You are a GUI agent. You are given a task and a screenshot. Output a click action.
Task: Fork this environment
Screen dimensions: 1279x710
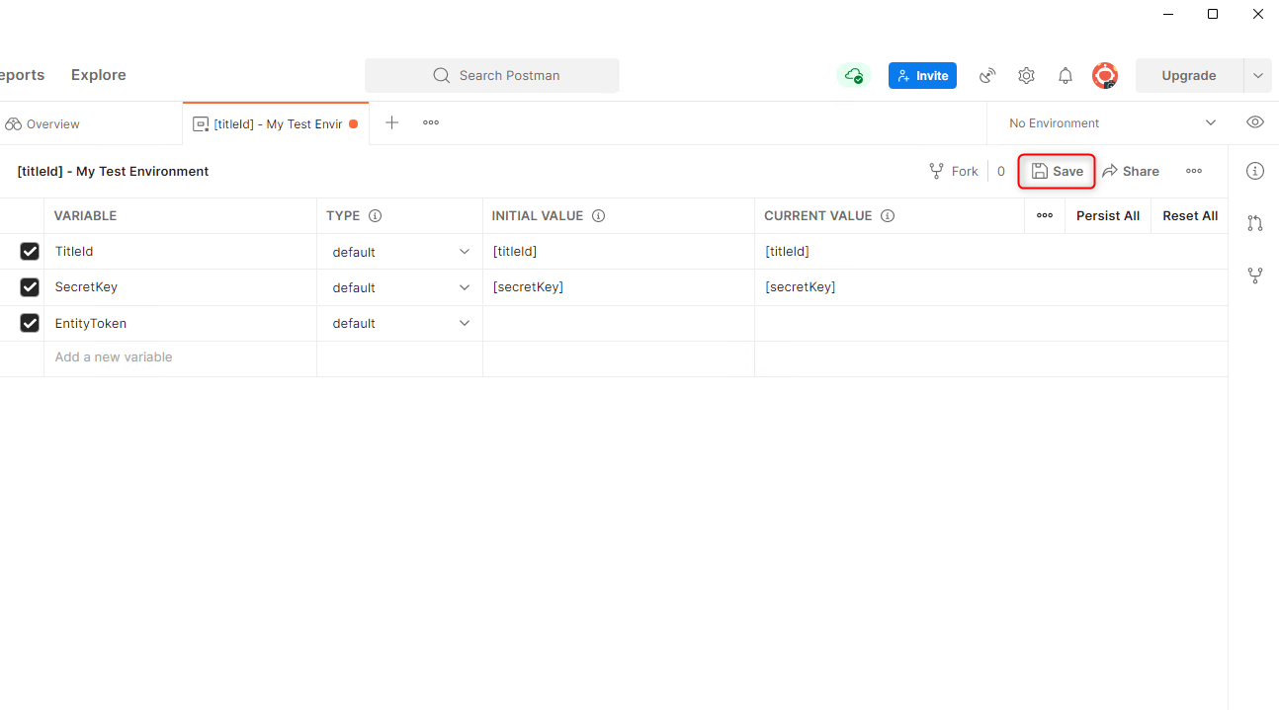952,170
